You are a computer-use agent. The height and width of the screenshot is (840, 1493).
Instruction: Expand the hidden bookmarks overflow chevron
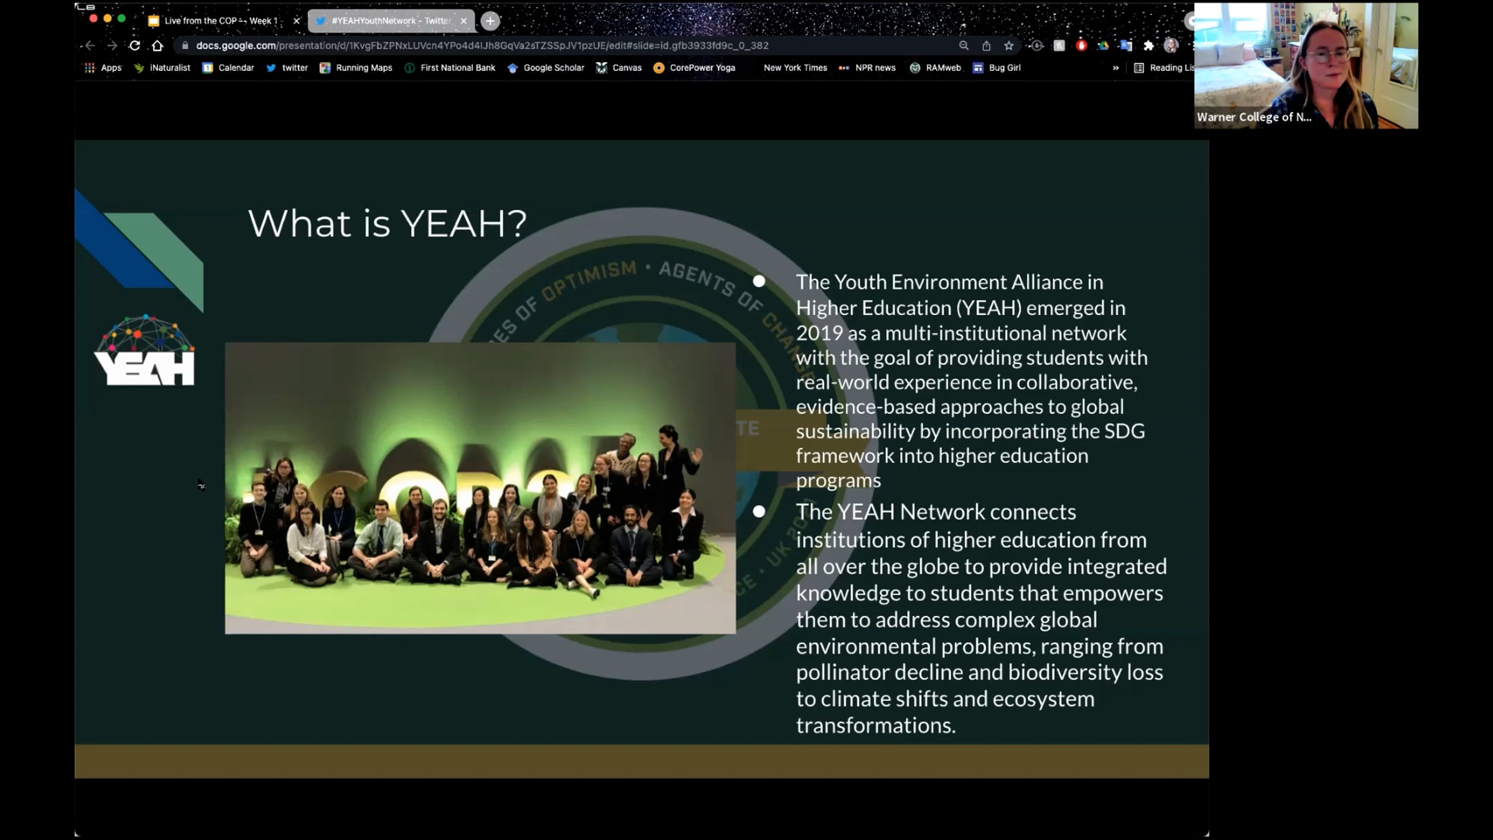pos(1115,68)
